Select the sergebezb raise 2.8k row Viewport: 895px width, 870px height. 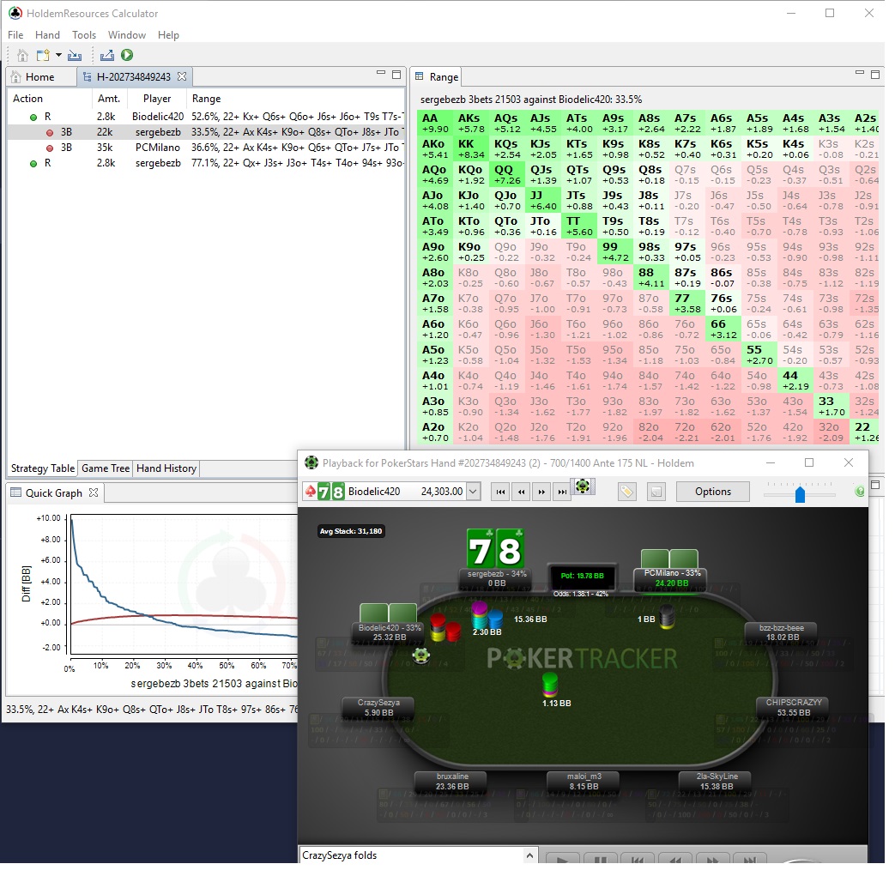click(207, 163)
